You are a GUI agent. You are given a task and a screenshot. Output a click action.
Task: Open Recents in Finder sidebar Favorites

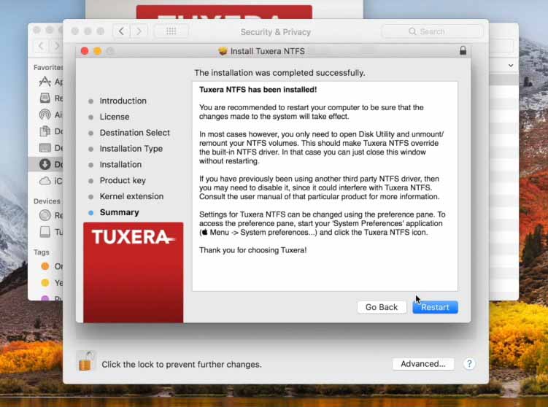(50, 98)
